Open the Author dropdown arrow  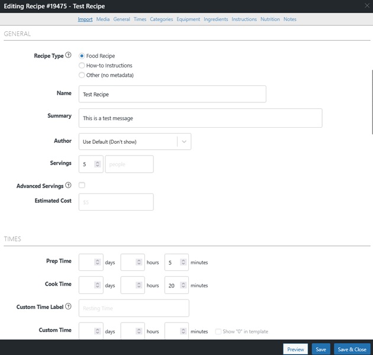(x=184, y=142)
